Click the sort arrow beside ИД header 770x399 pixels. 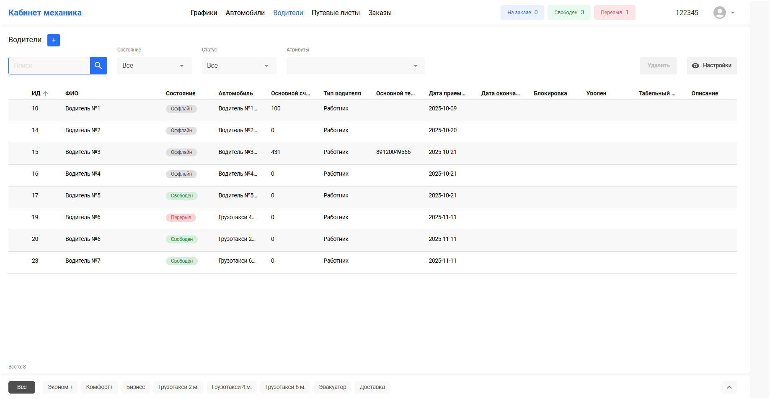(46, 94)
